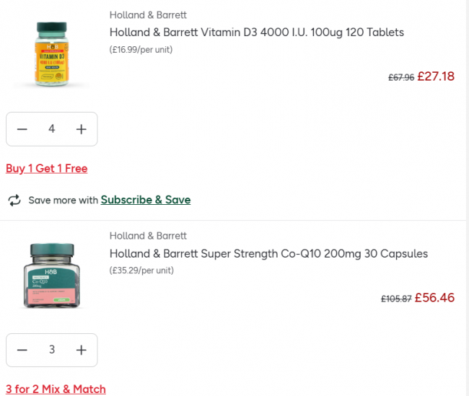Open Vitamin D3 4000 I.U. product title

pos(256,32)
